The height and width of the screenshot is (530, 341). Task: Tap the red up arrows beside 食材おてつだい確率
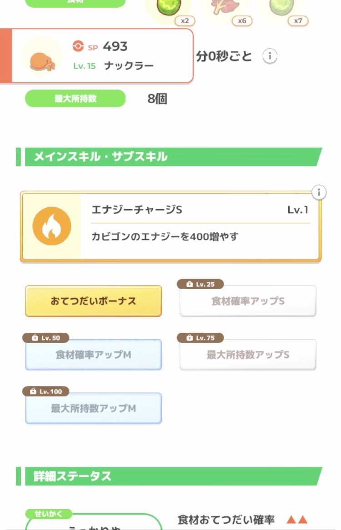click(297, 520)
